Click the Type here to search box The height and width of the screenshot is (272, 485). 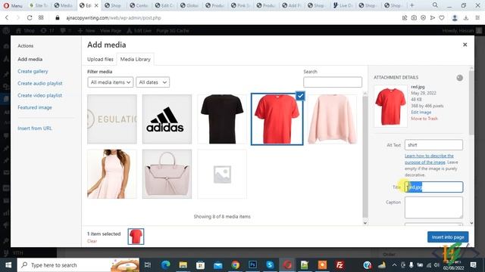pos(78,265)
